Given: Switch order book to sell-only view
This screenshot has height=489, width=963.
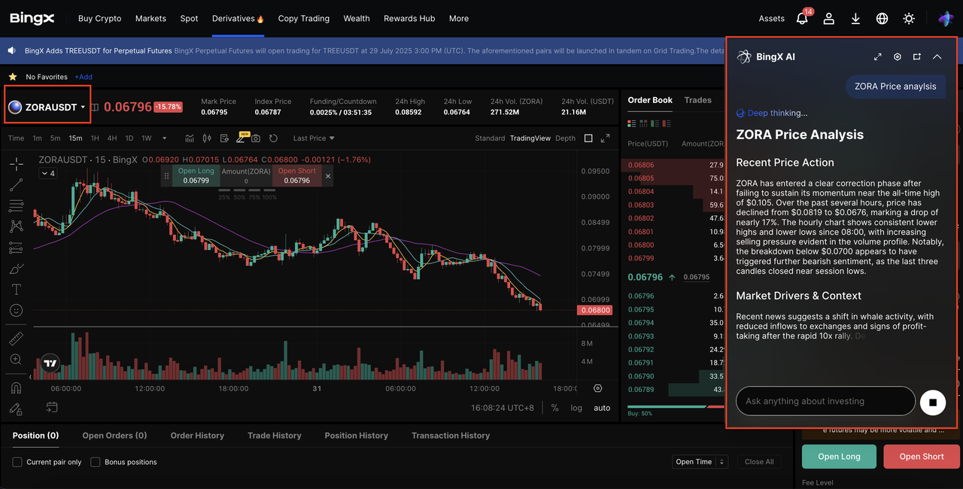Looking at the screenshot, I should click(x=667, y=123).
